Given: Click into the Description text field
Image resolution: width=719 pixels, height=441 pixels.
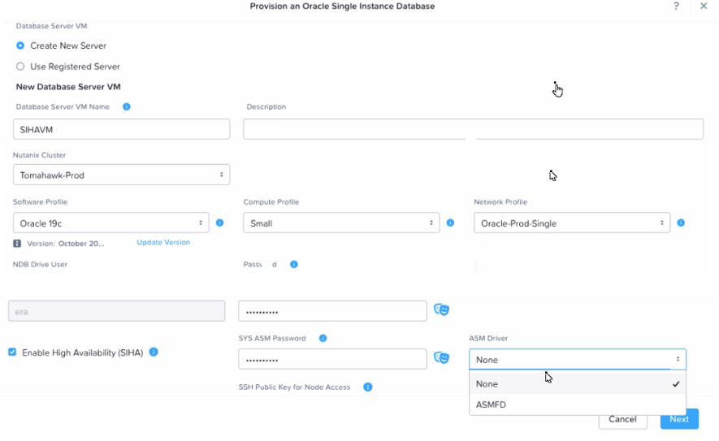Looking at the screenshot, I should coord(473,129).
